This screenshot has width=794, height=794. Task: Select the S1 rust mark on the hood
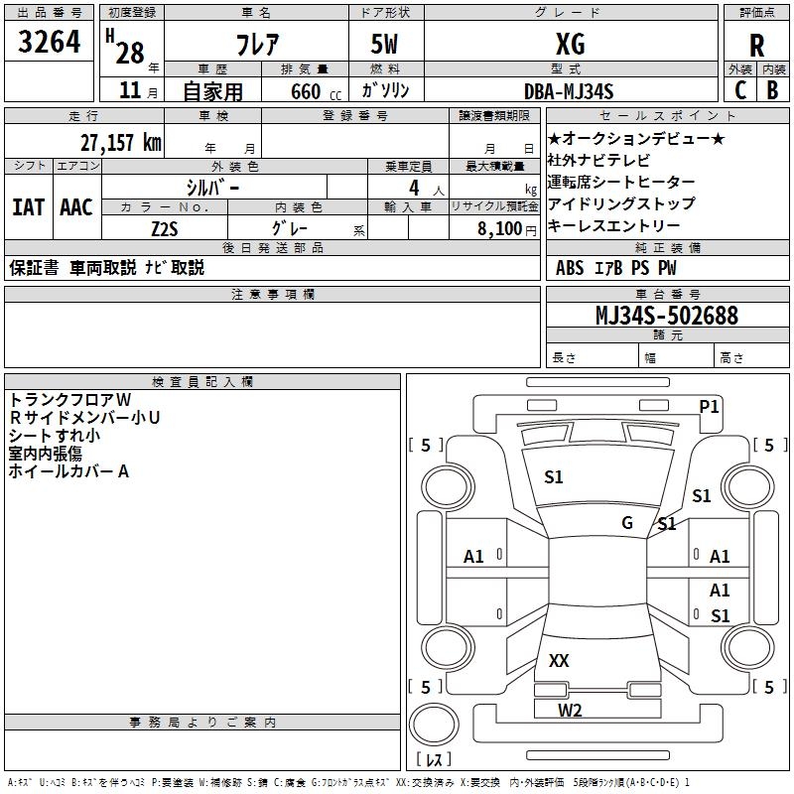[x=554, y=477]
